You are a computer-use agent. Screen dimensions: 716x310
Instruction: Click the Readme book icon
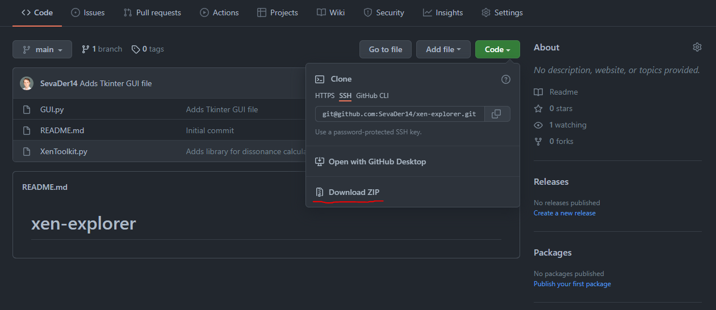pyautogui.click(x=538, y=92)
